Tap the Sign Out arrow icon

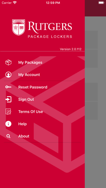tap(8, 99)
